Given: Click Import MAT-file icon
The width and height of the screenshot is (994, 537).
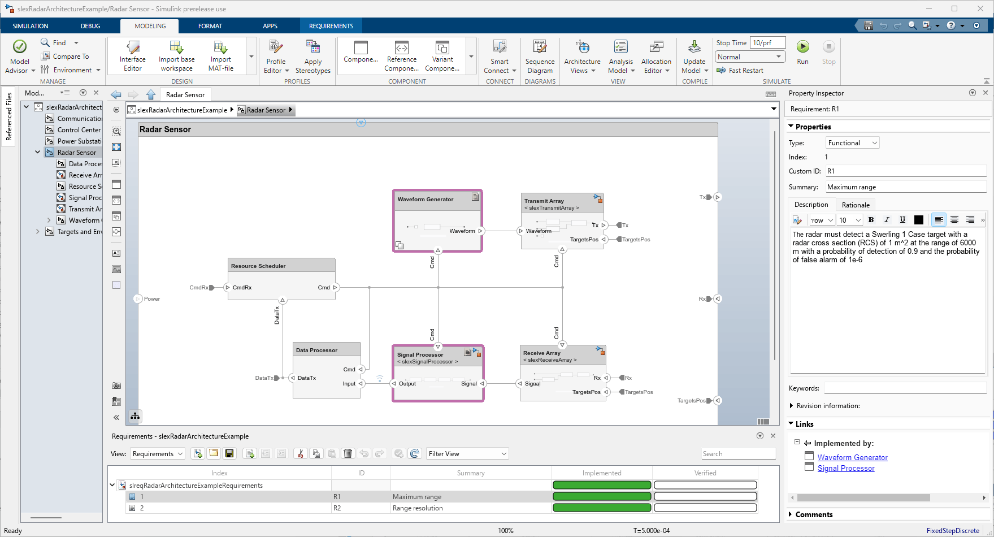Looking at the screenshot, I should point(220,57).
